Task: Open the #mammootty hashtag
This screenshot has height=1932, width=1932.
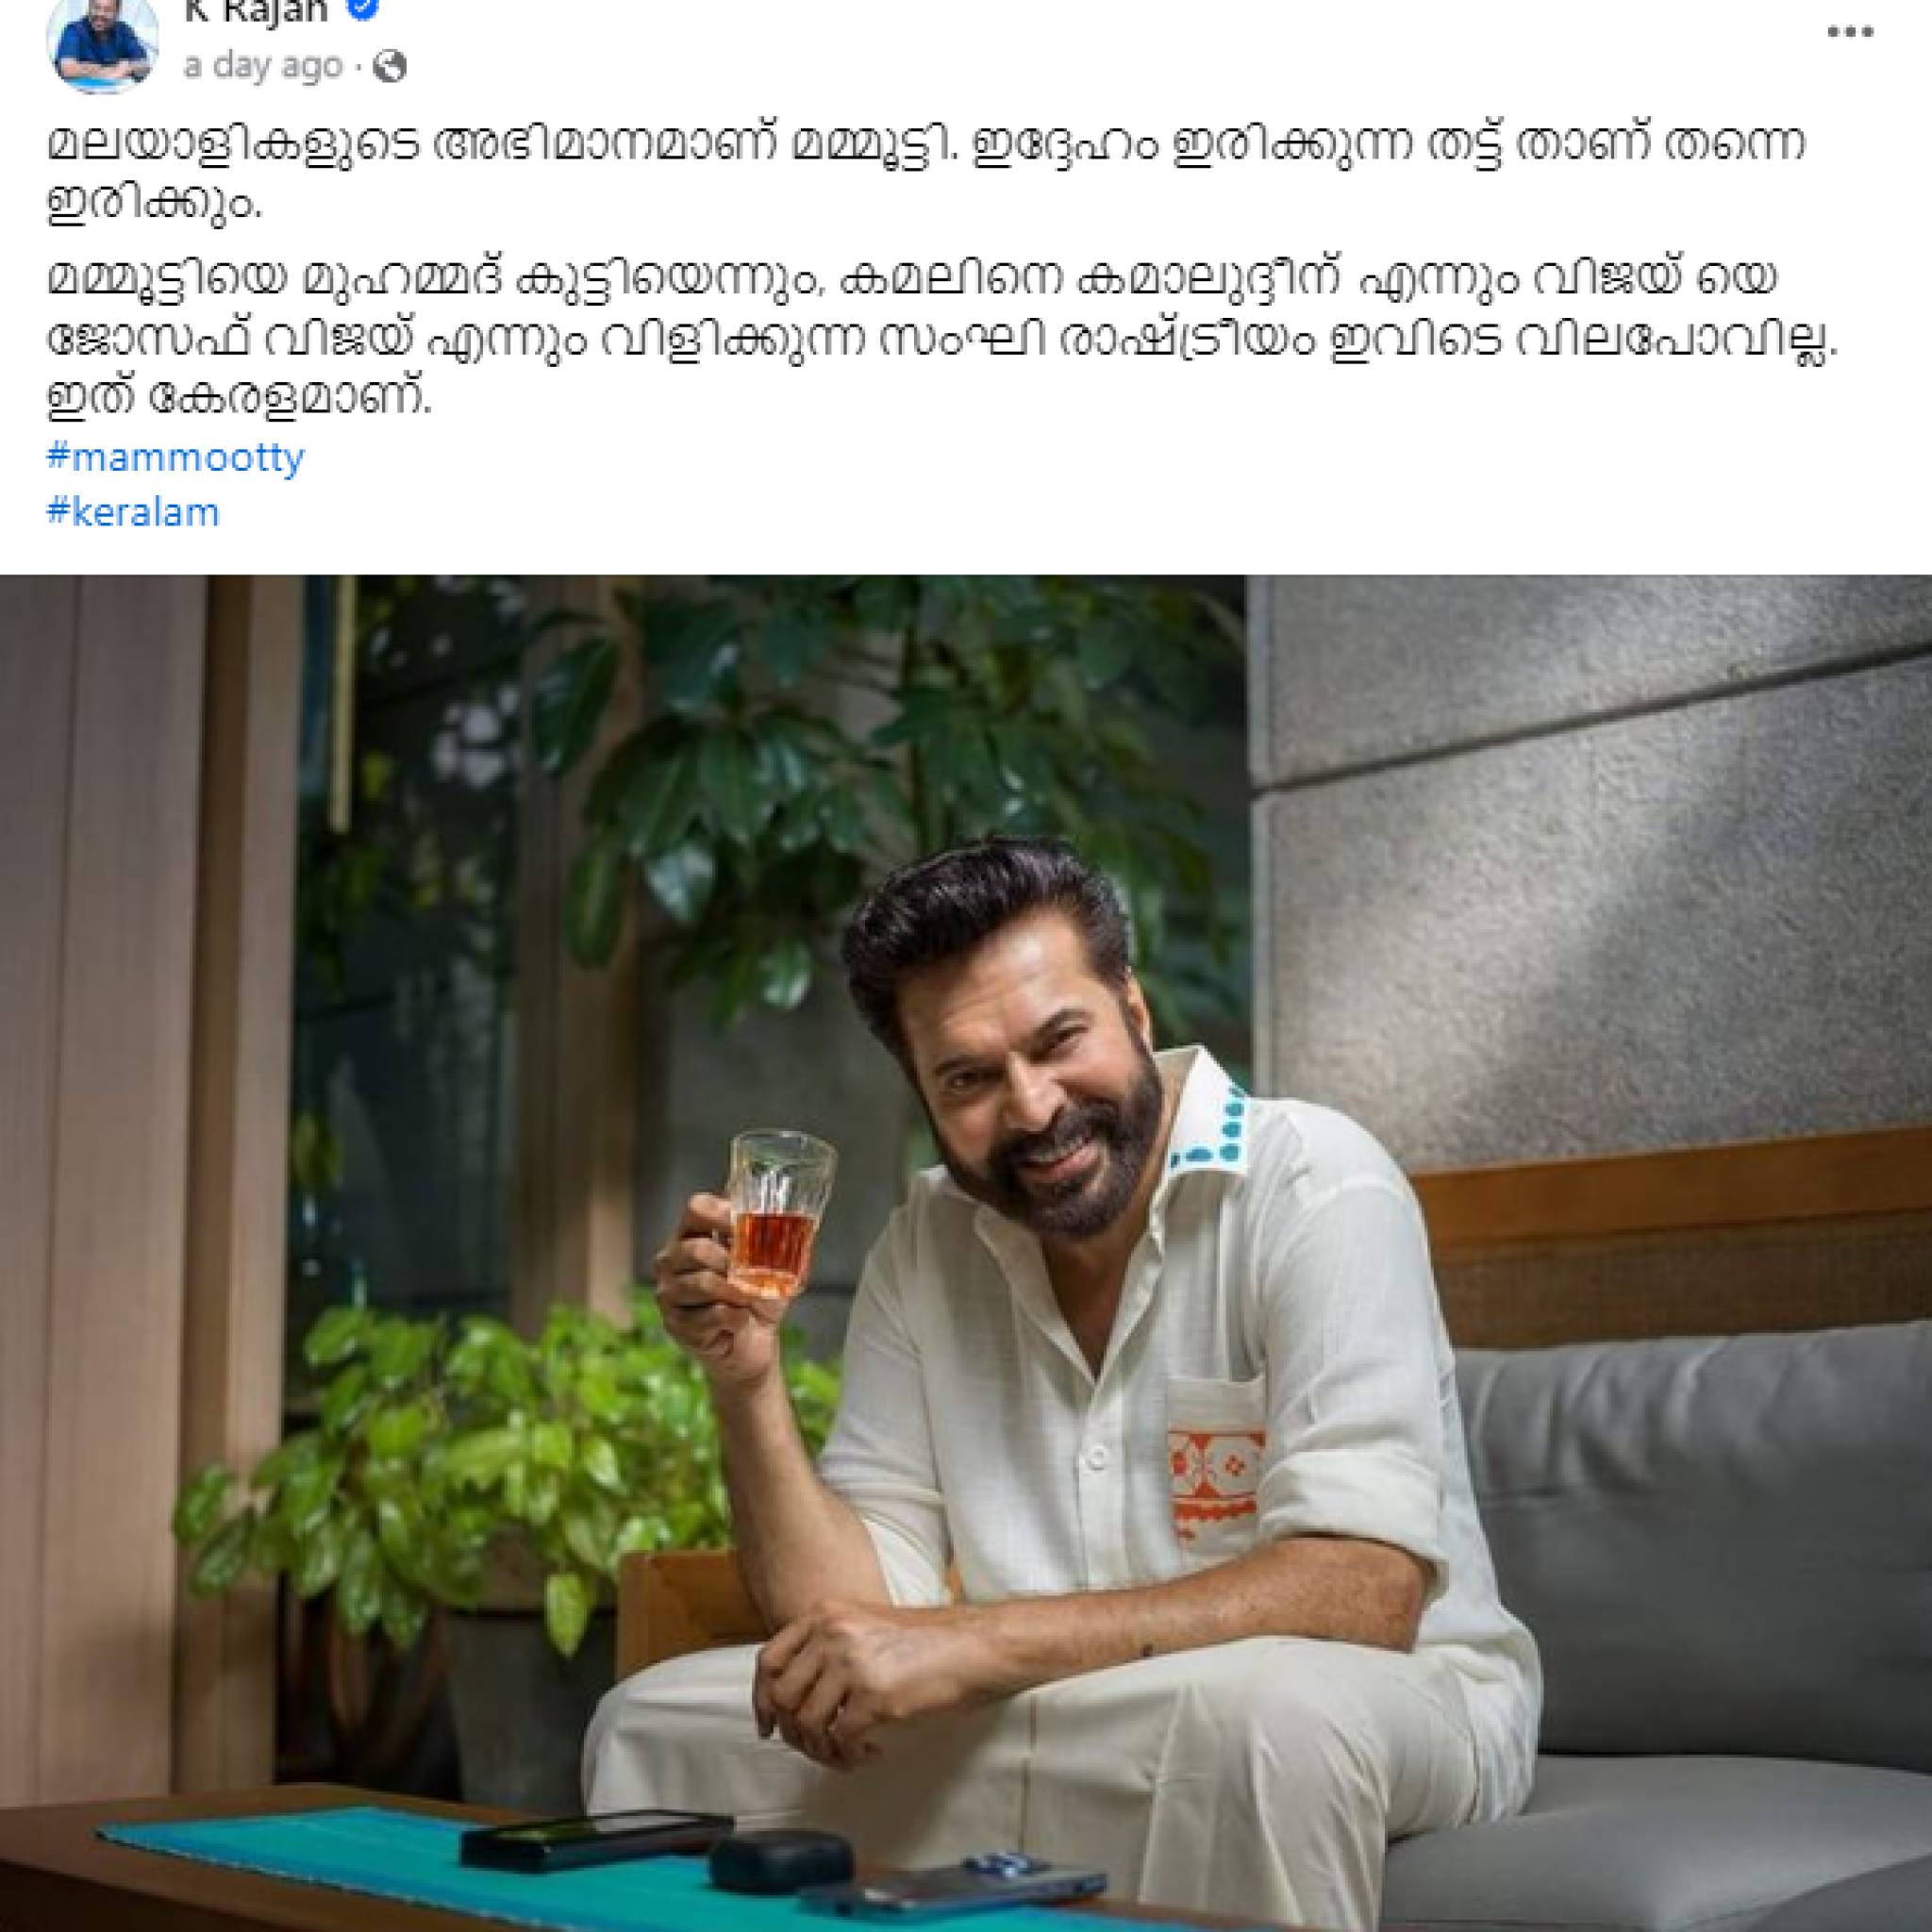Action: tap(175, 457)
